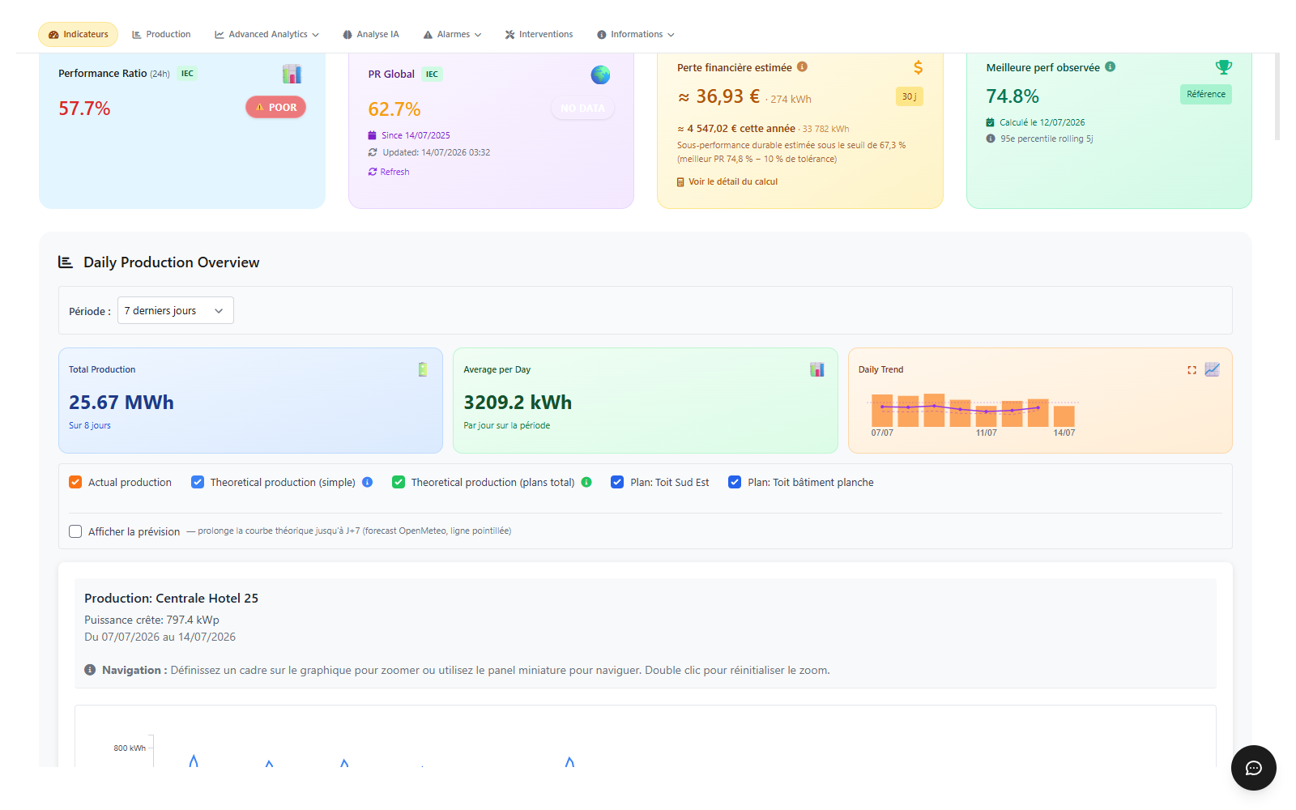Expand the Informations dropdown menu
1296x810 pixels.
(x=636, y=34)
